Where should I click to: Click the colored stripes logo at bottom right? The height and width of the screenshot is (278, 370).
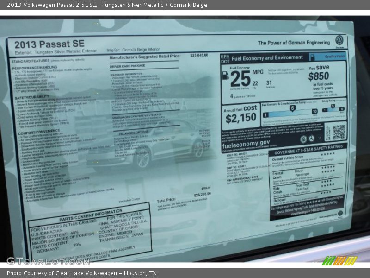(339, 261)
